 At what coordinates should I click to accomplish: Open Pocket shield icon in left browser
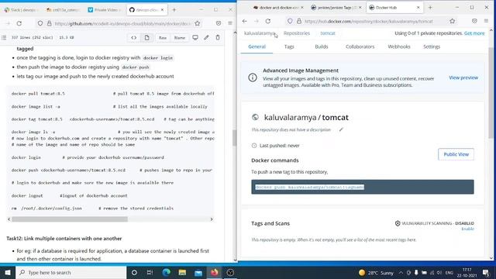tap(219, 23)
